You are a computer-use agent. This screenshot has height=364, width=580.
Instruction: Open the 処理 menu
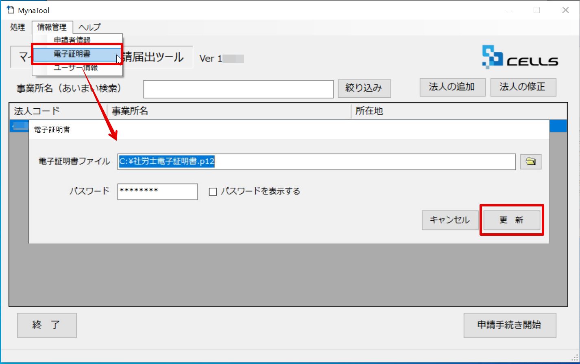pyautogui.click(x=17, y=27)
